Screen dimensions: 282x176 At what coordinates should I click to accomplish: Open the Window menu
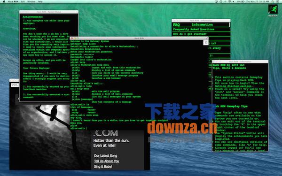pyautogui.click(x=31, y=1)
